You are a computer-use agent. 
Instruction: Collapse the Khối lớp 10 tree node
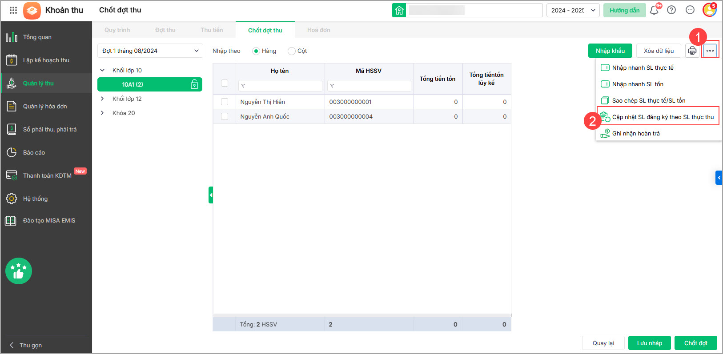(x=102, y=70)
